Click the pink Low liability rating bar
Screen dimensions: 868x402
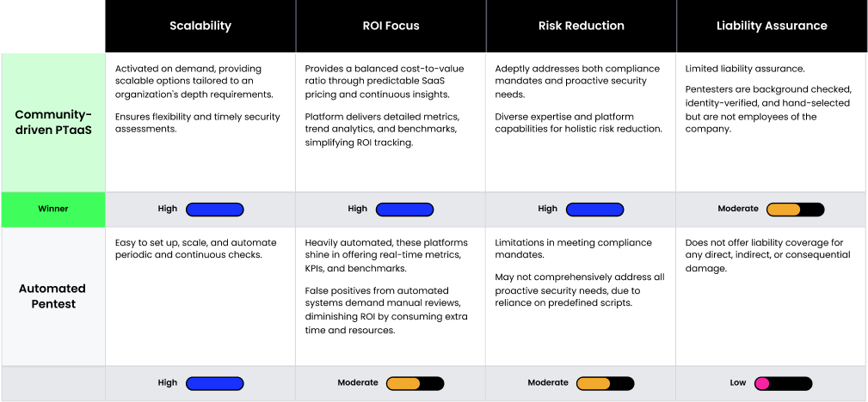783,383
